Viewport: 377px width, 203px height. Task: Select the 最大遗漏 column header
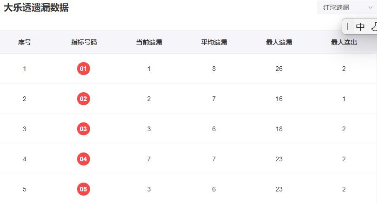(x=279, y=42)
